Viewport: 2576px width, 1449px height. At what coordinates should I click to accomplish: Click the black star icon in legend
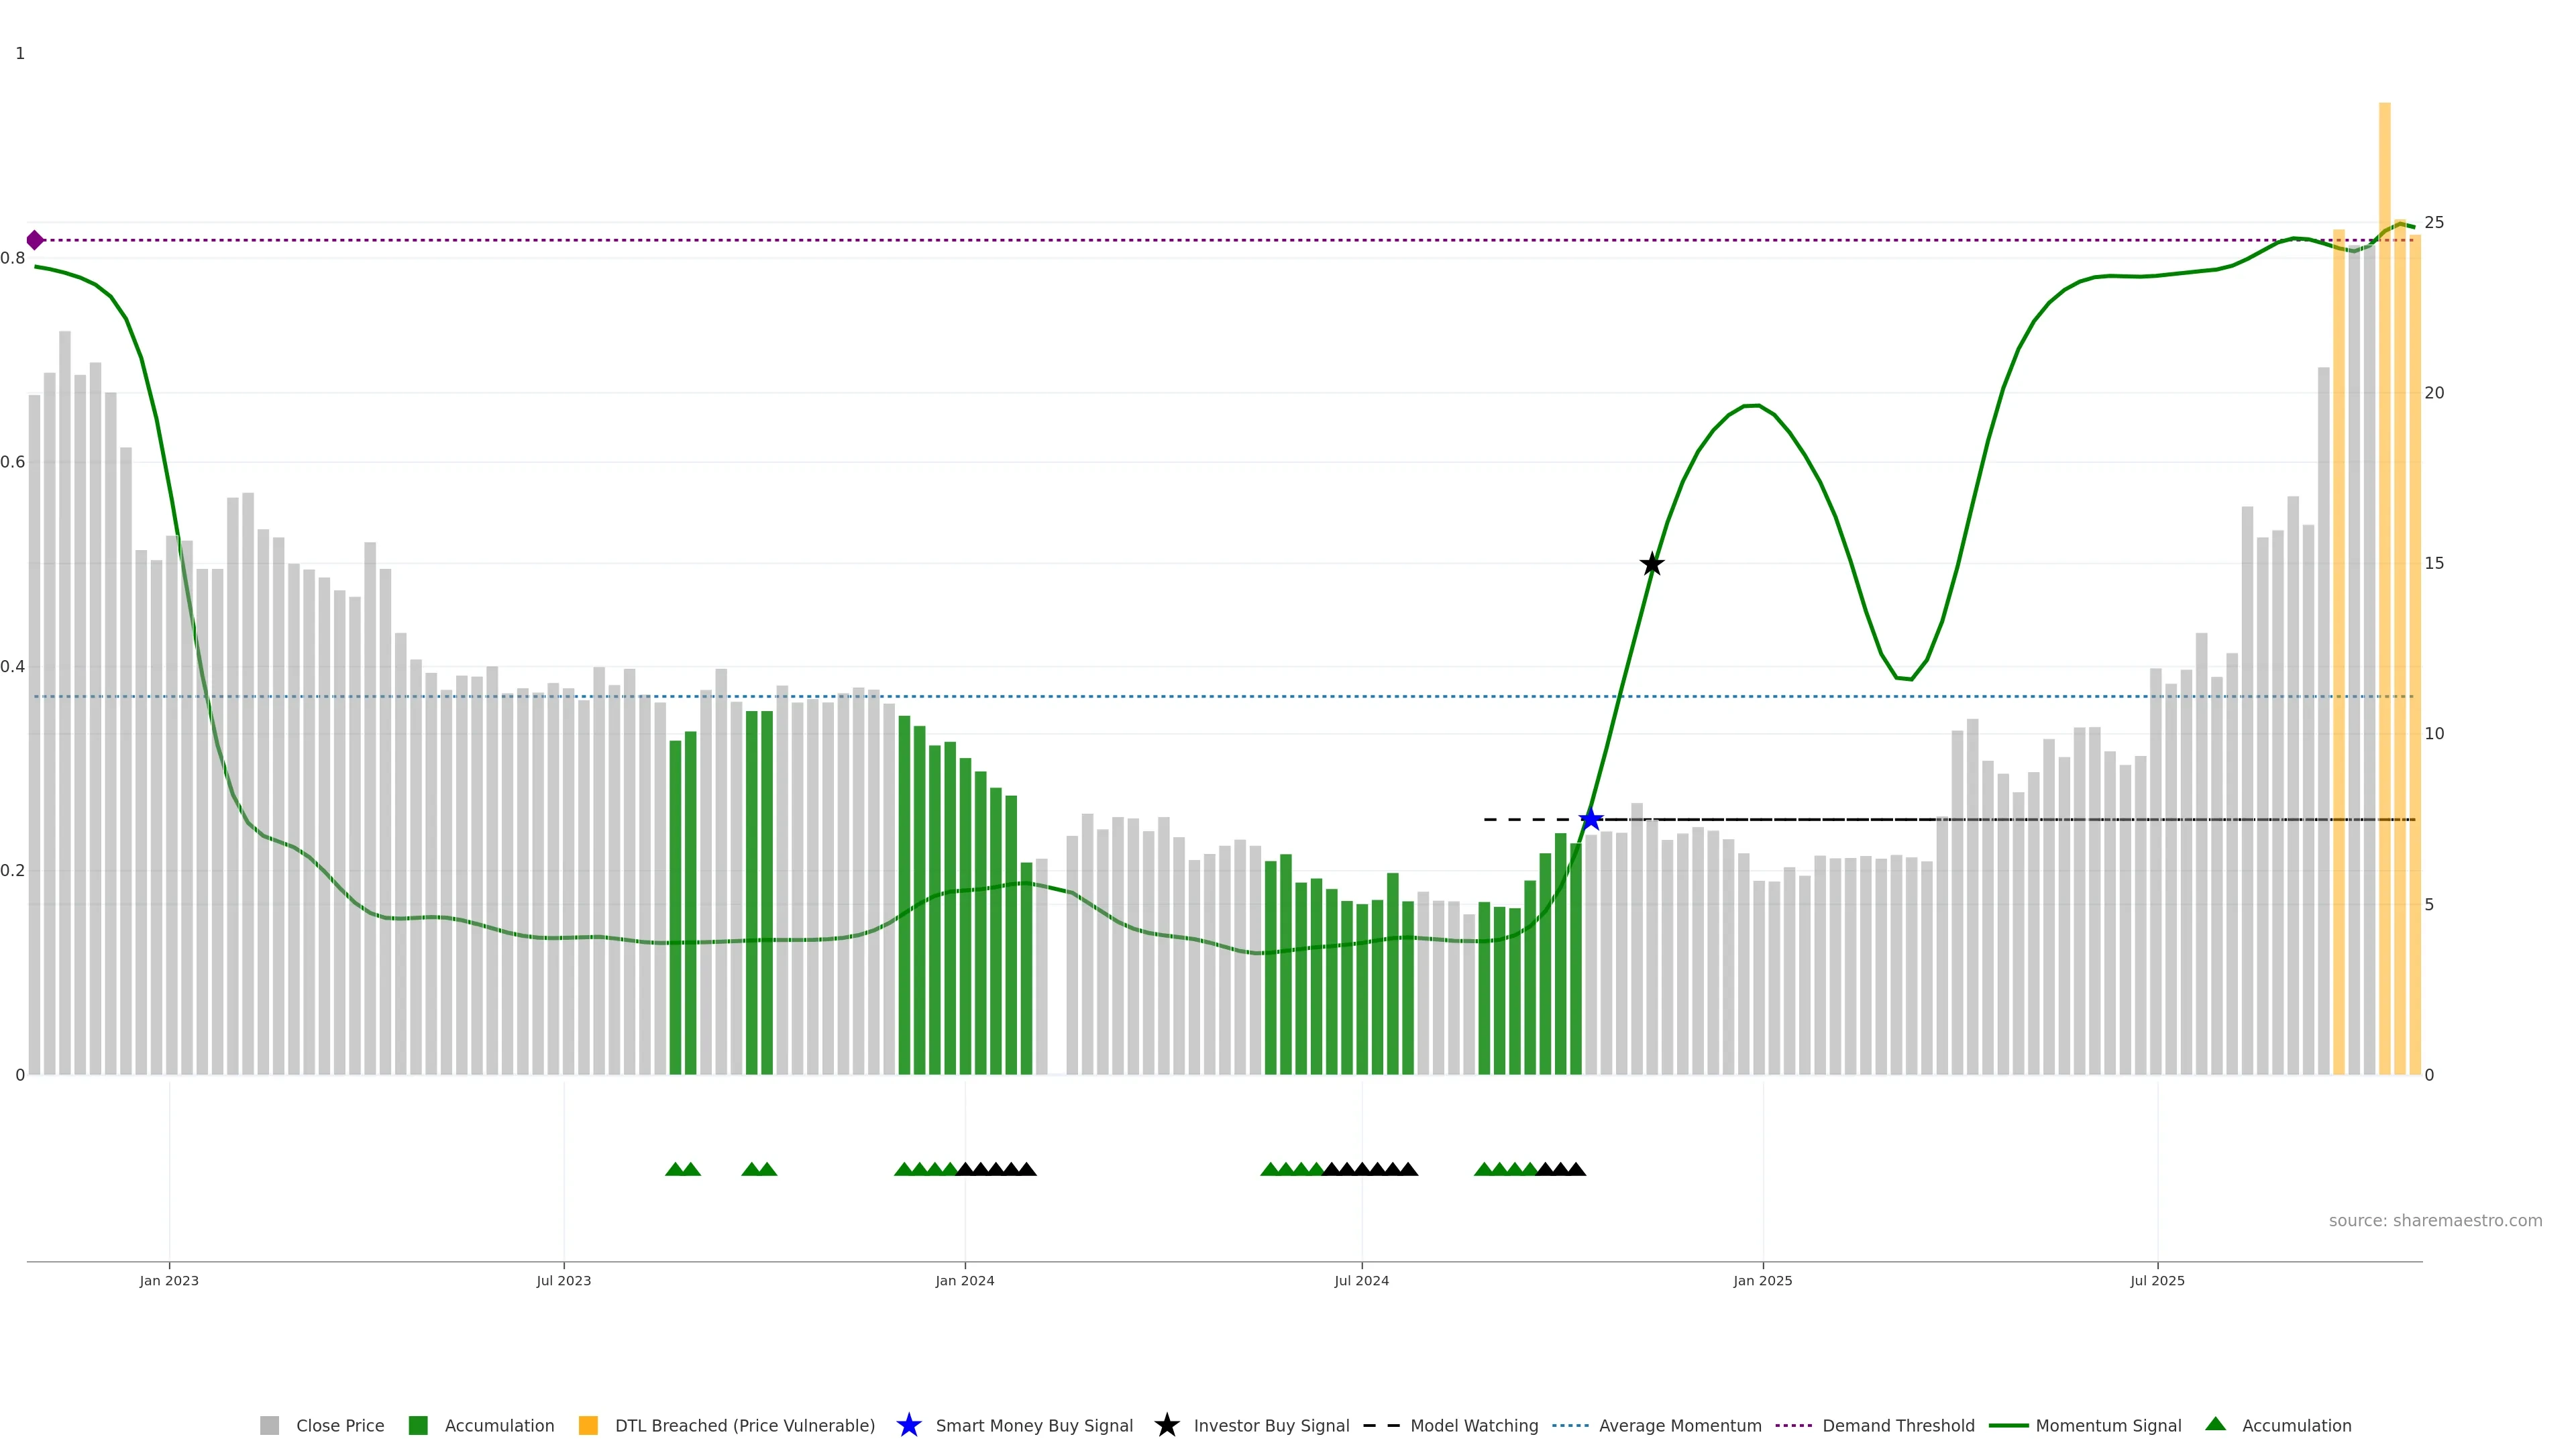pos(1166,1425)
